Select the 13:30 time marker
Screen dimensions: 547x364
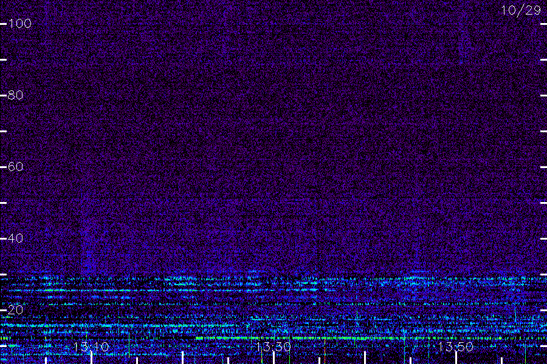tap(273, 346)
